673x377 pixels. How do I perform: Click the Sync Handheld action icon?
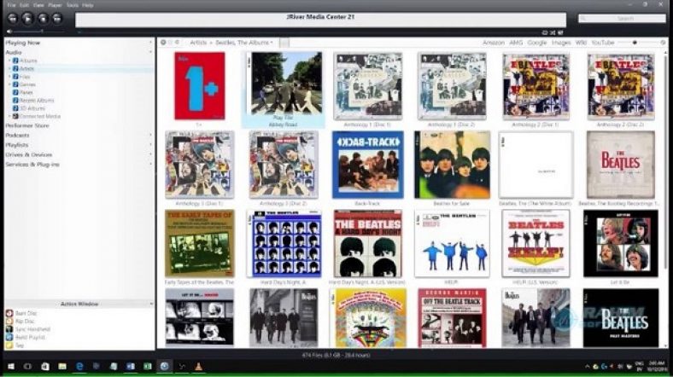(9, 329)
